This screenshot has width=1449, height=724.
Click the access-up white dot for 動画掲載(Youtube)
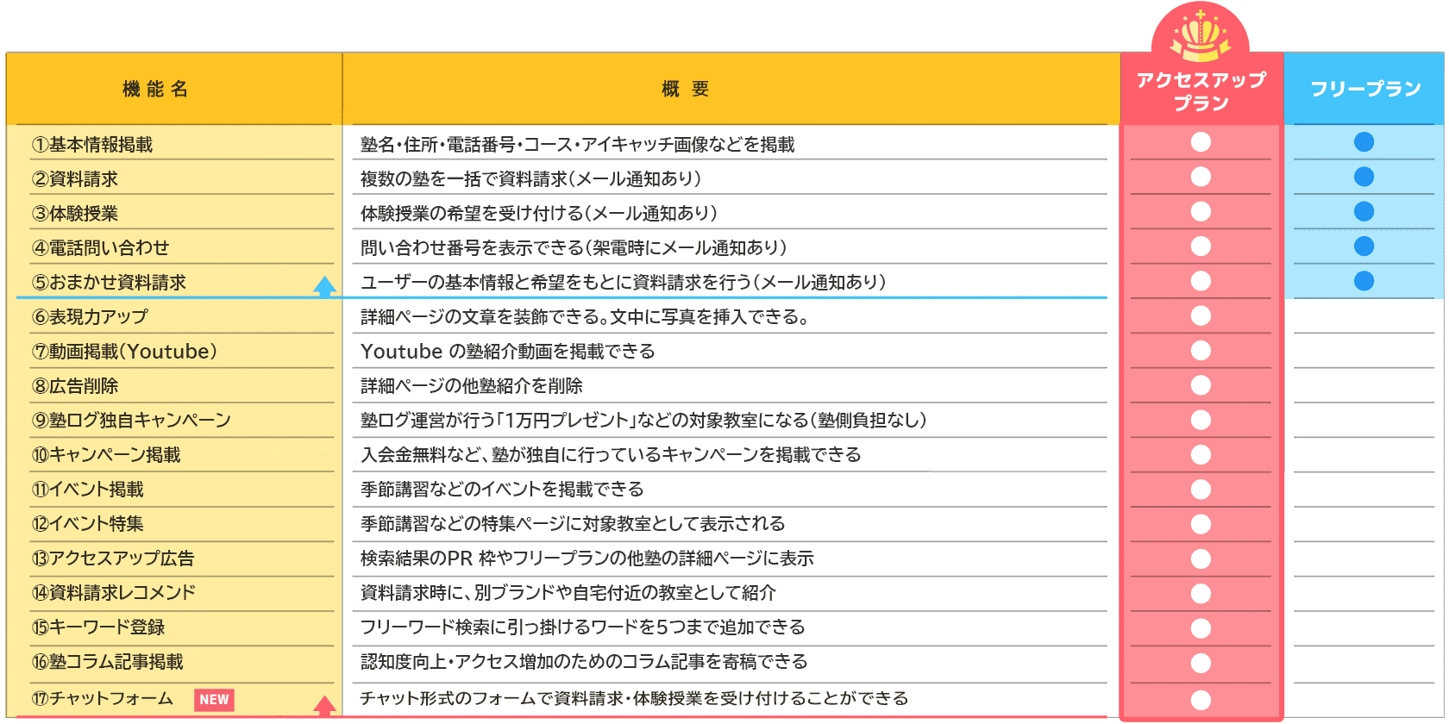click(1201, 351)
